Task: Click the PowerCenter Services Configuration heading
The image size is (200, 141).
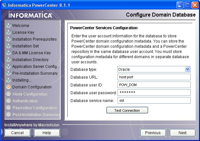Action: click(x=104, y=28)
